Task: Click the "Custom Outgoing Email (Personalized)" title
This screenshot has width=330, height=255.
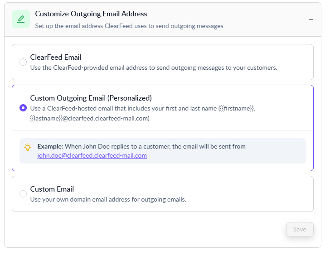Action: [91, 98]
